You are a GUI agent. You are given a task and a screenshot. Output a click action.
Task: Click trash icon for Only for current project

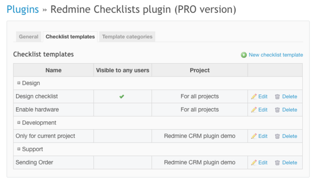tap(277, 136)
